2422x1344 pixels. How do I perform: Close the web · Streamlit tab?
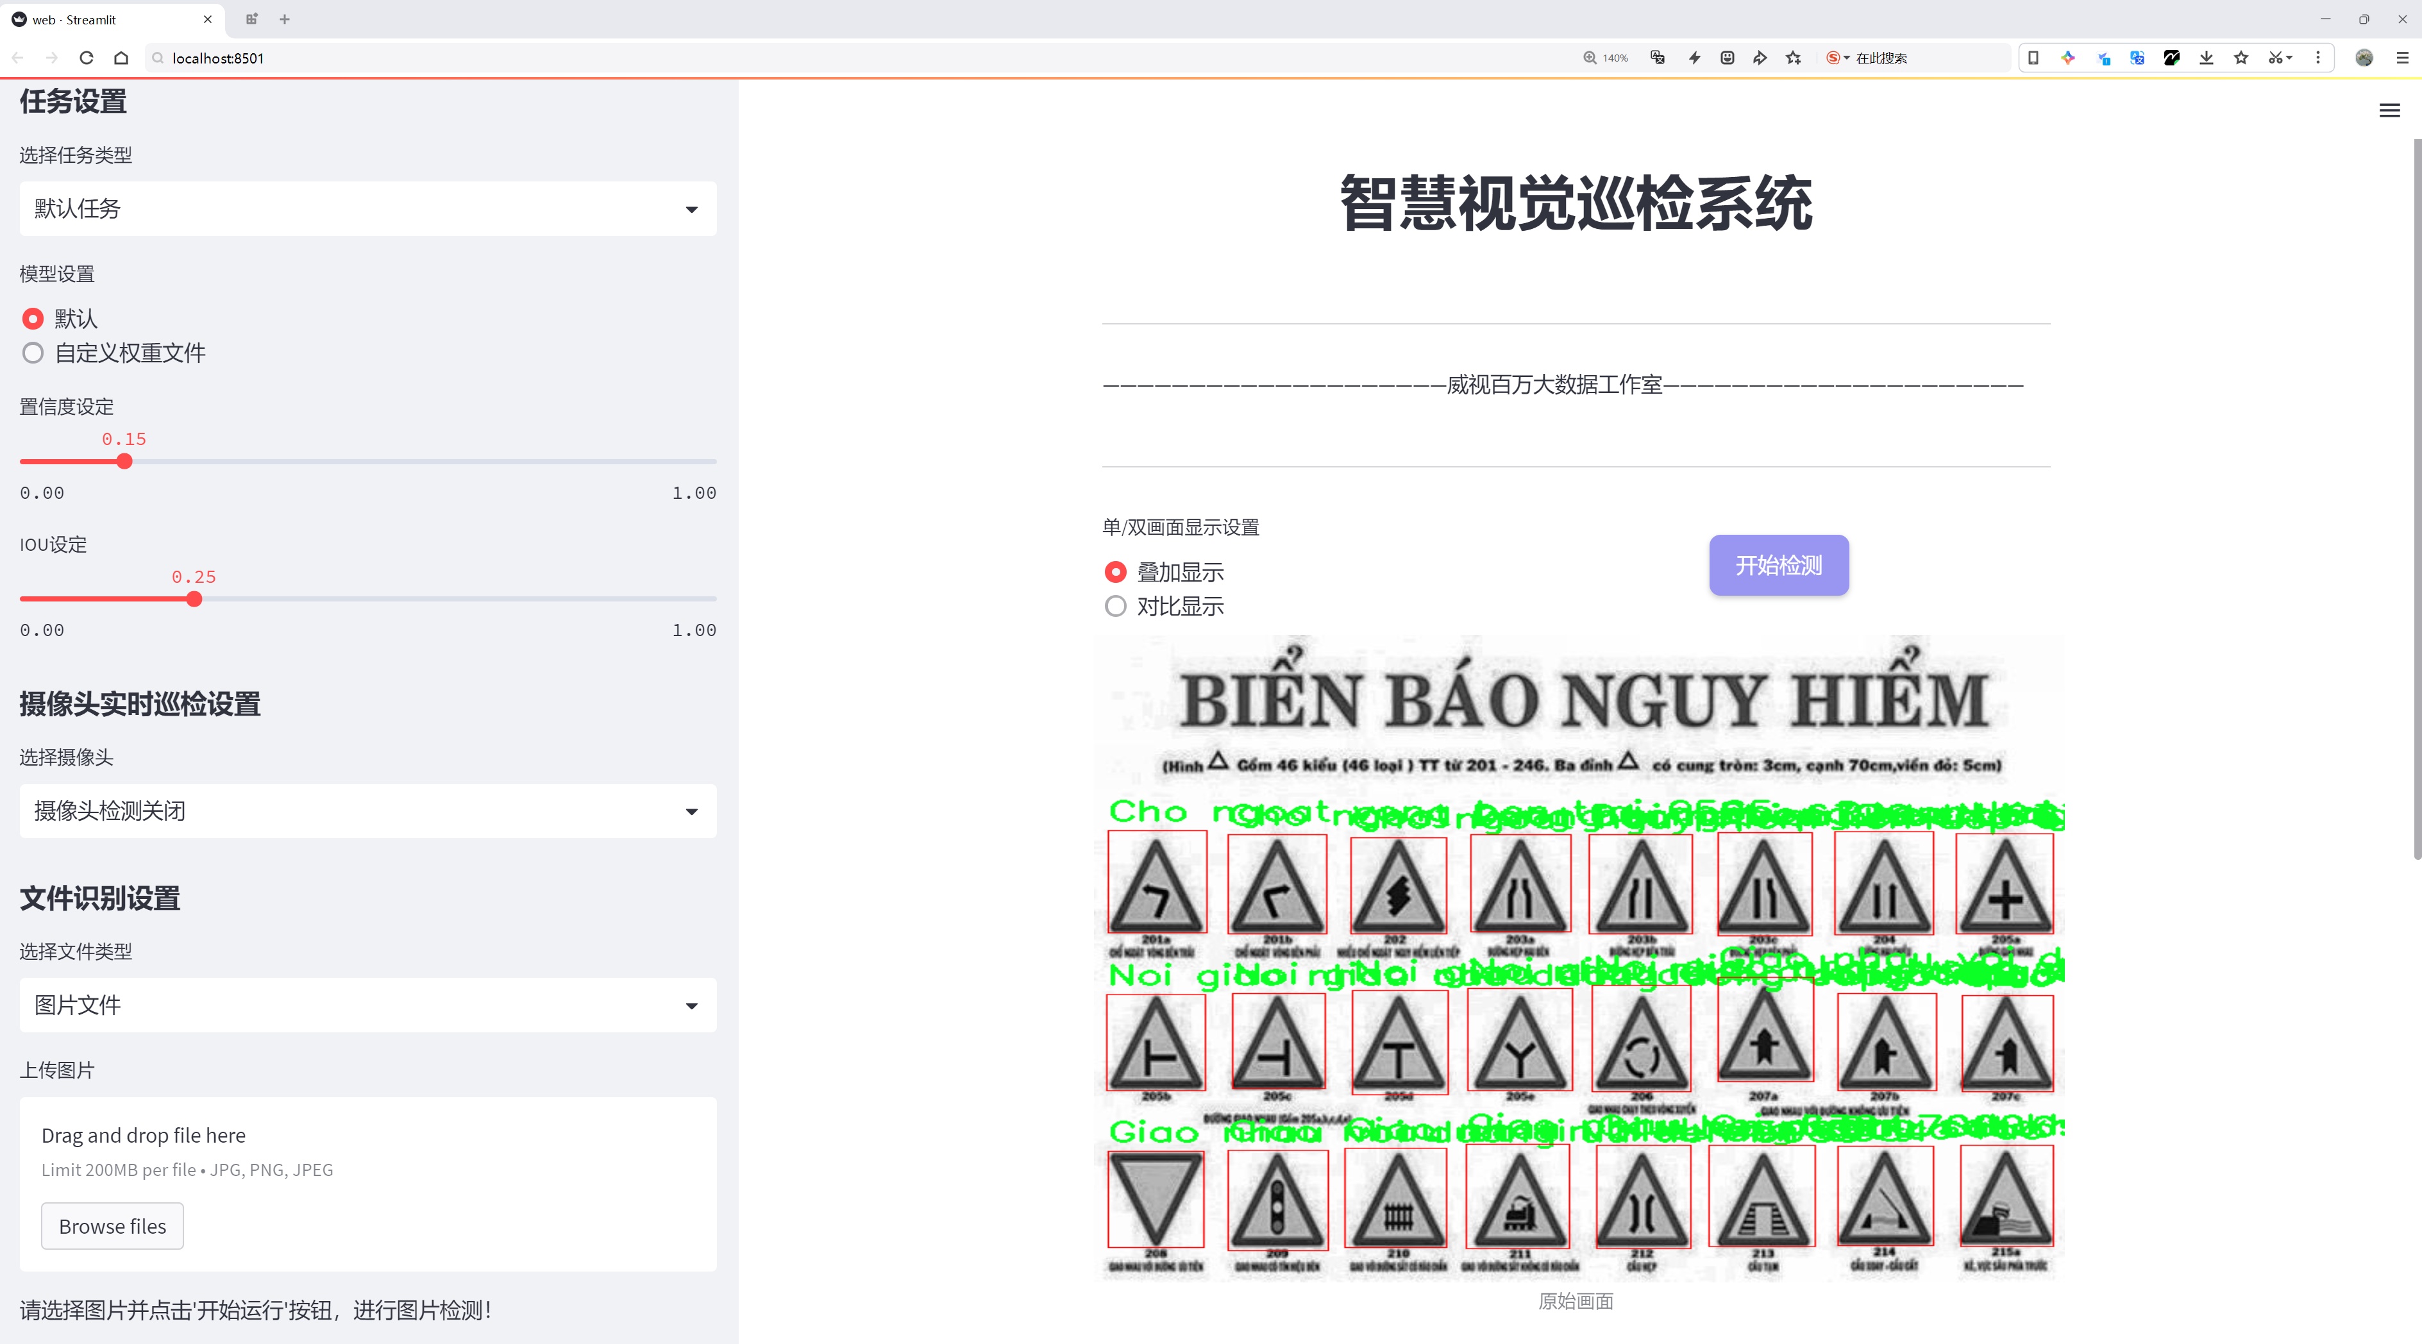[208, 19]
